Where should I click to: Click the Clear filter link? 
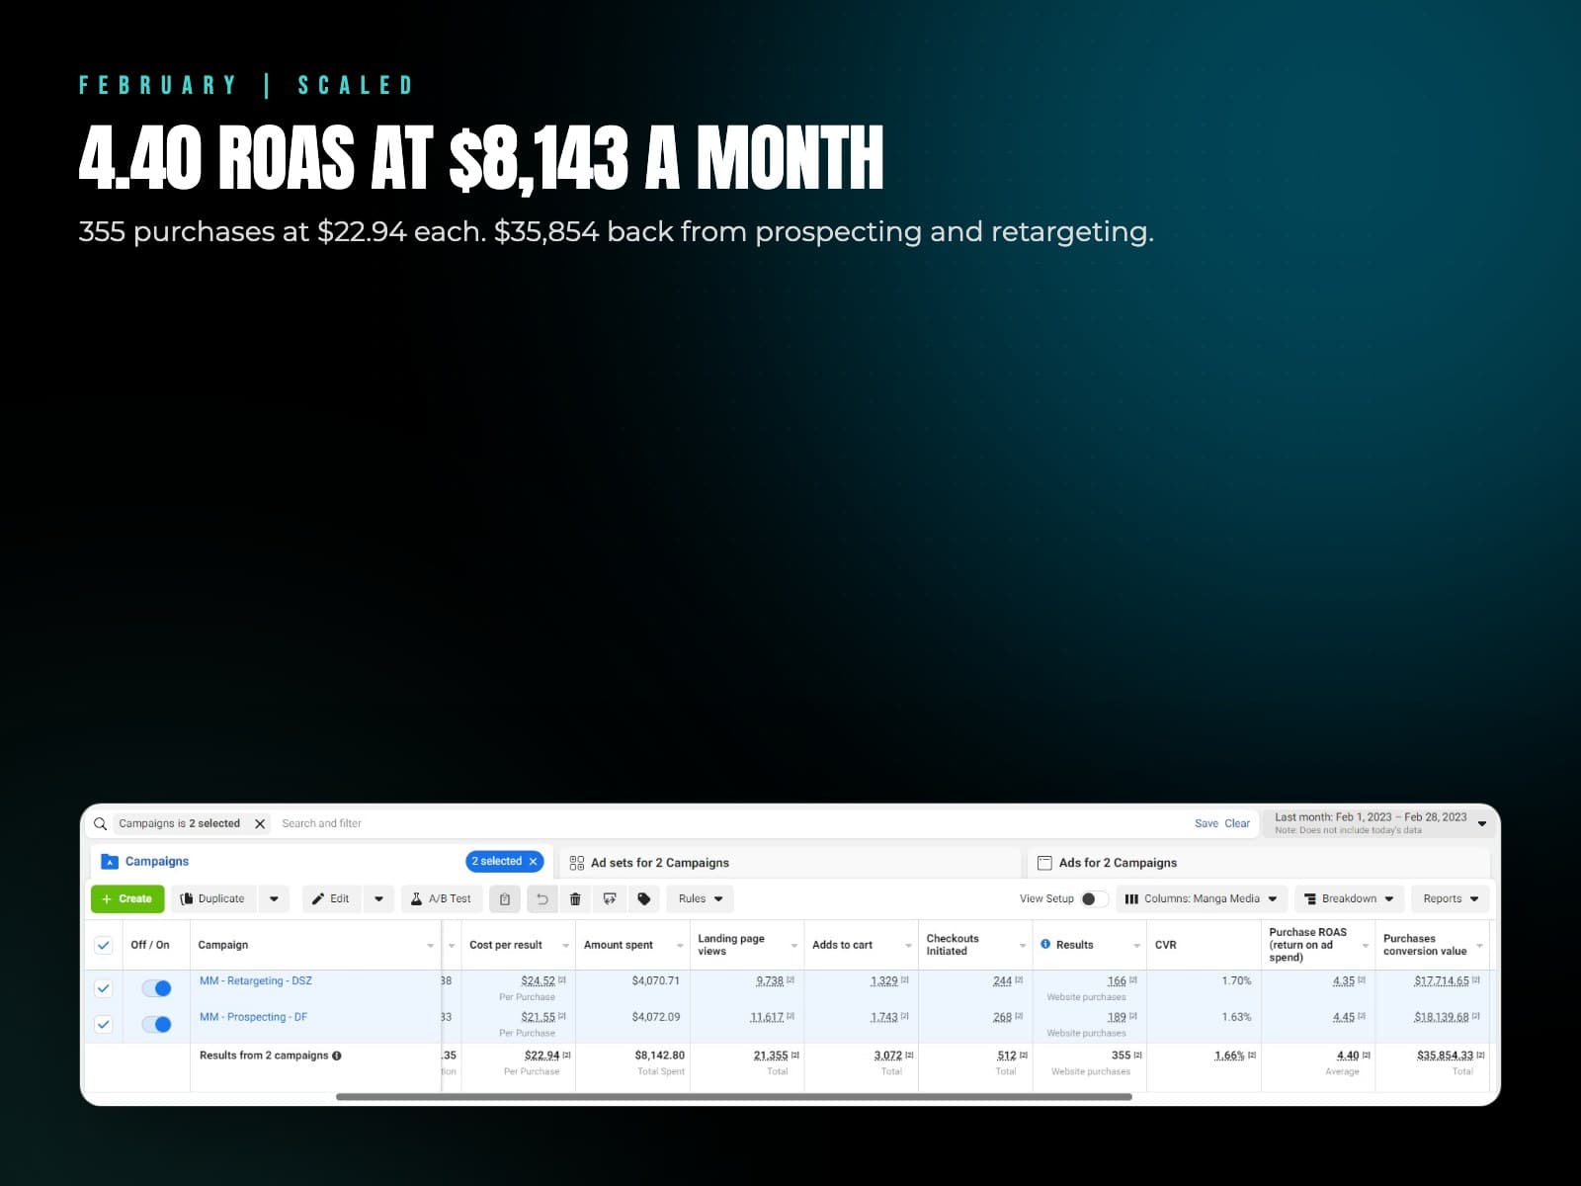[1237, 823]
